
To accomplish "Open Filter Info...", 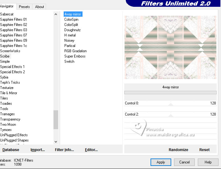I will click(64, 150).
